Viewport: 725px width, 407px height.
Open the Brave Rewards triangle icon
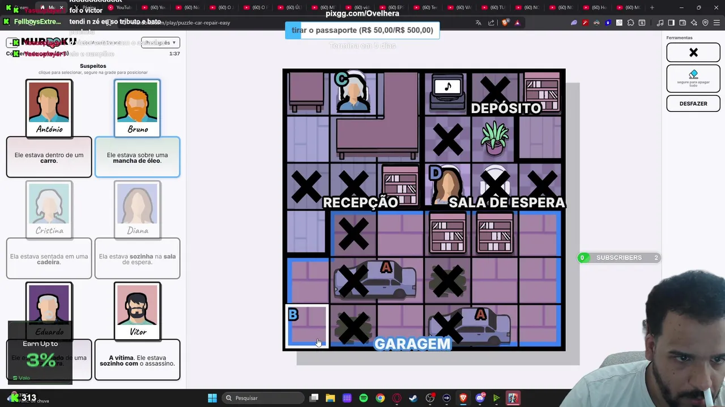(517, 23)
